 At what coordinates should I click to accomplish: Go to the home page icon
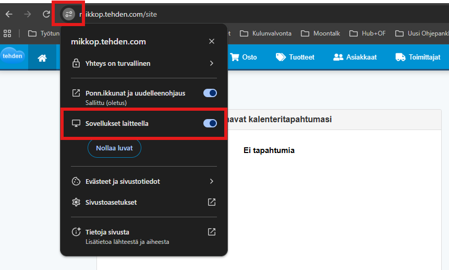click(42, 58)
